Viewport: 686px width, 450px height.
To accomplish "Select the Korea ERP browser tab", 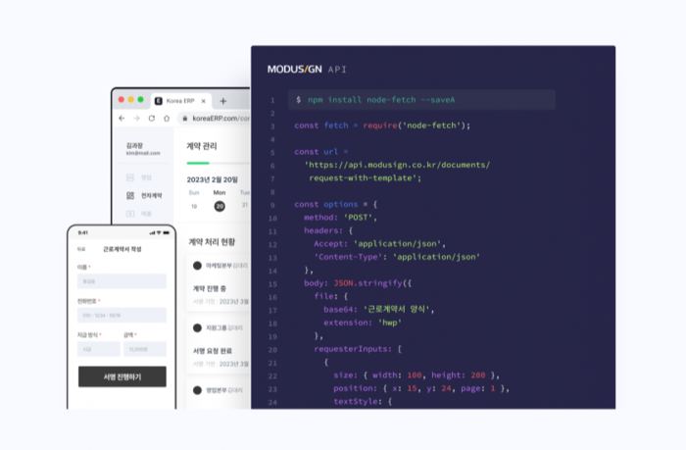I will tap(181, 101).
